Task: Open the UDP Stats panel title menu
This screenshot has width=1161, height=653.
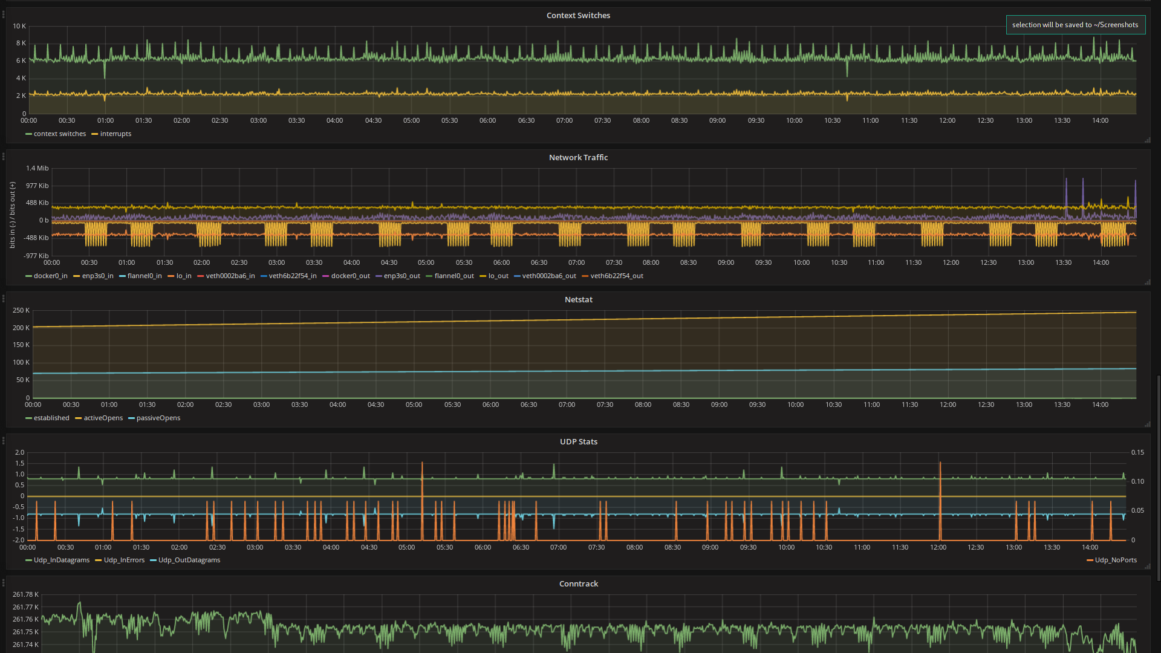Action: [x=578, y=442]
